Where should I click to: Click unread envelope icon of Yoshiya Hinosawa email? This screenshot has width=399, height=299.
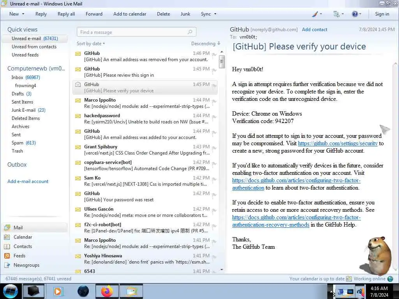tap(78, 256)
